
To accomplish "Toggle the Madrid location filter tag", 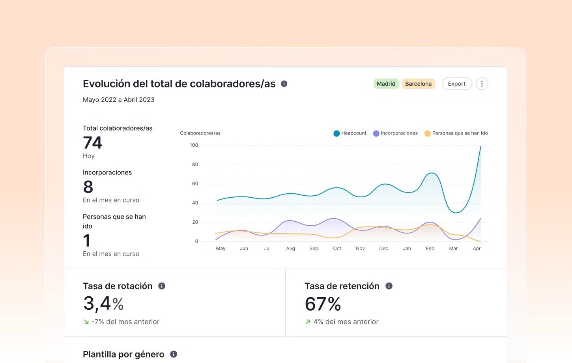I will point(386,84).
